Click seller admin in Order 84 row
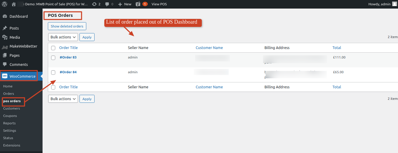 point(133,72)
